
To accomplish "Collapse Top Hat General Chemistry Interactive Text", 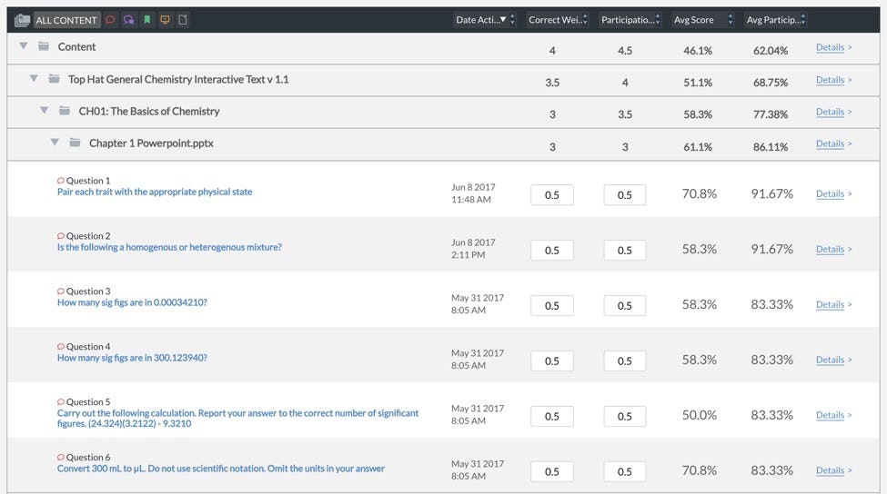I will coord(34,80).
